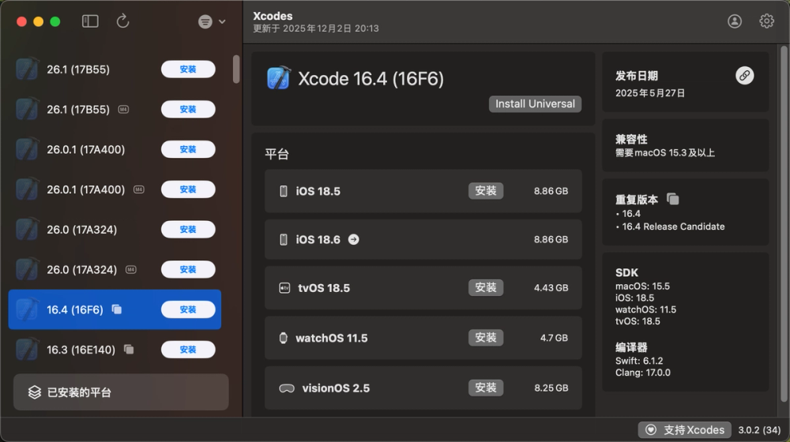Install the first 26.1 (17B55) Xcode
Viewport: 790px width, 442px height.
(x=188, y=69)
